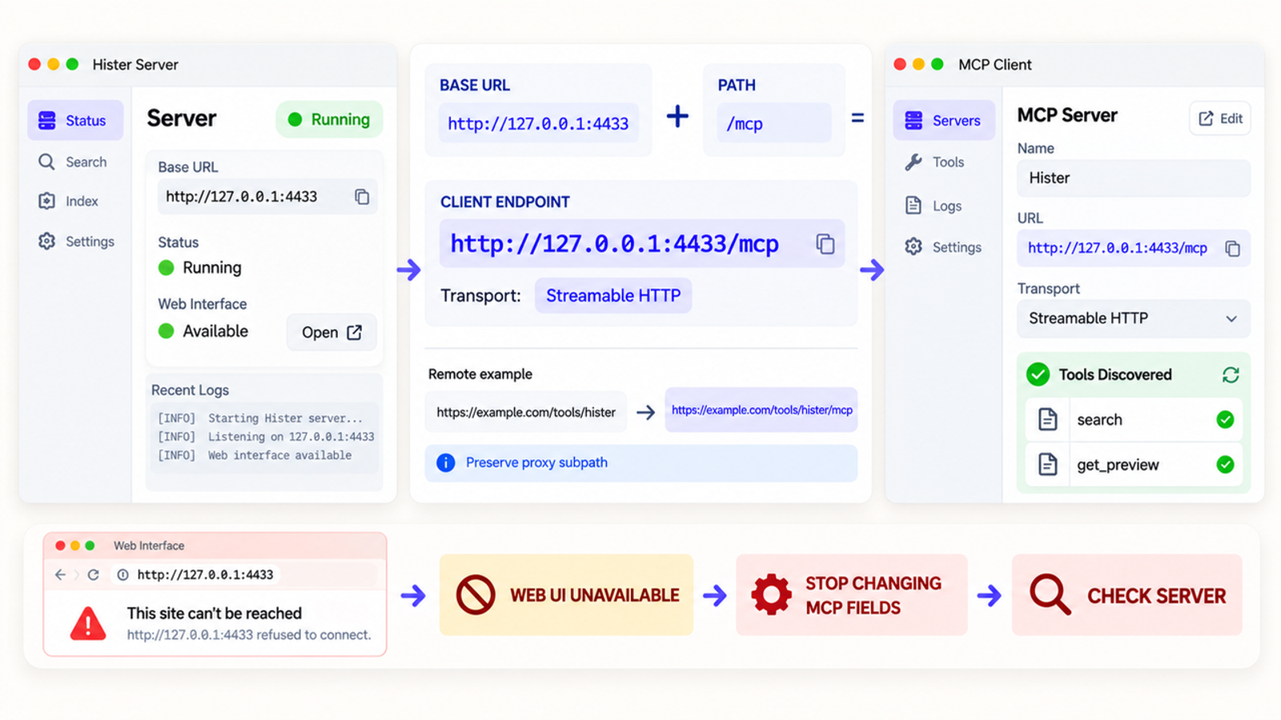Image resolution: width=1281 pixels, height=720 pixels.
Task: Go back in Web Interface browser
Action: (60, 574)
